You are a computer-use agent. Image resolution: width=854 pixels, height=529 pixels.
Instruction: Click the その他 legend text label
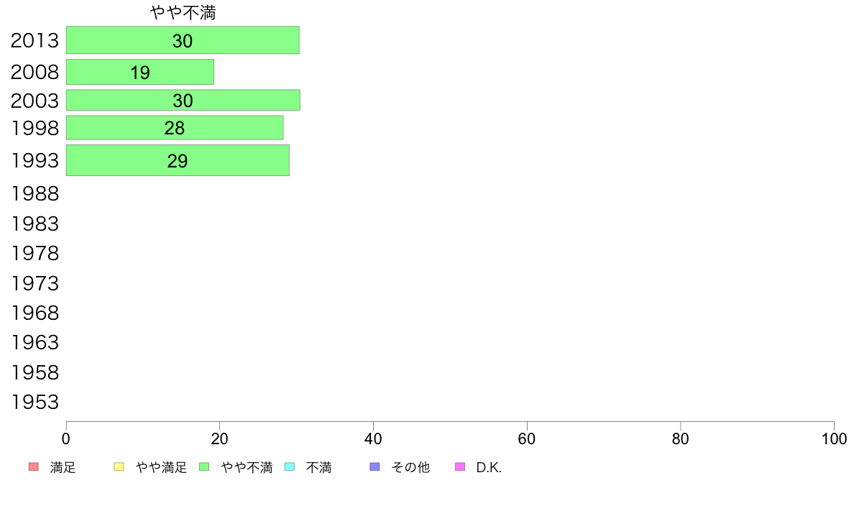pos(410,467)
